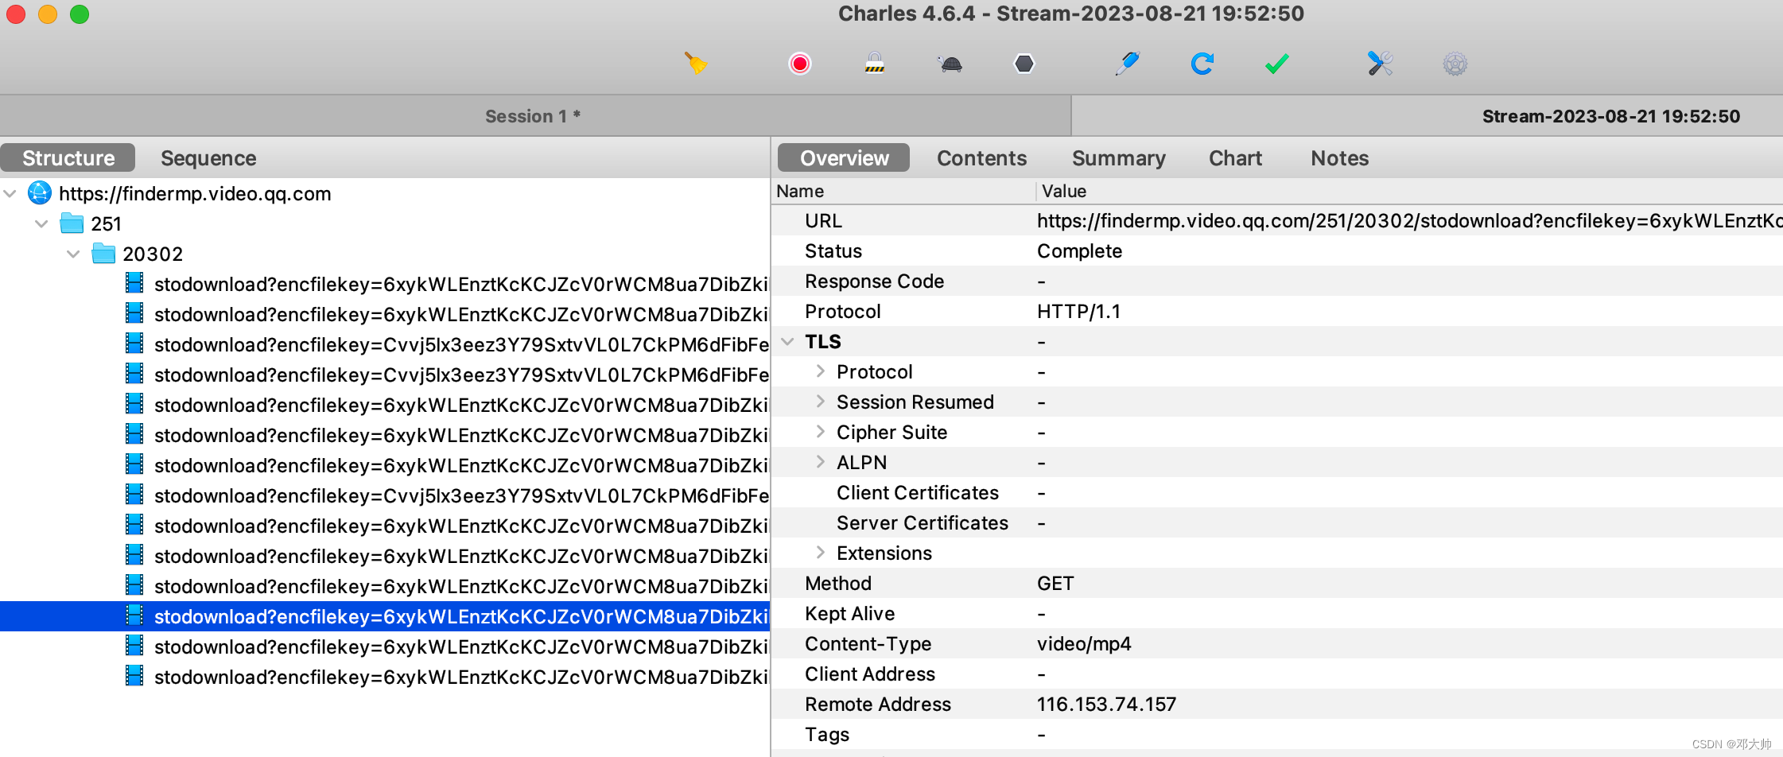Select the Server Certificates row
Image resolution: width=1783 pixels, height=757 pixels.
[1277, 522]
